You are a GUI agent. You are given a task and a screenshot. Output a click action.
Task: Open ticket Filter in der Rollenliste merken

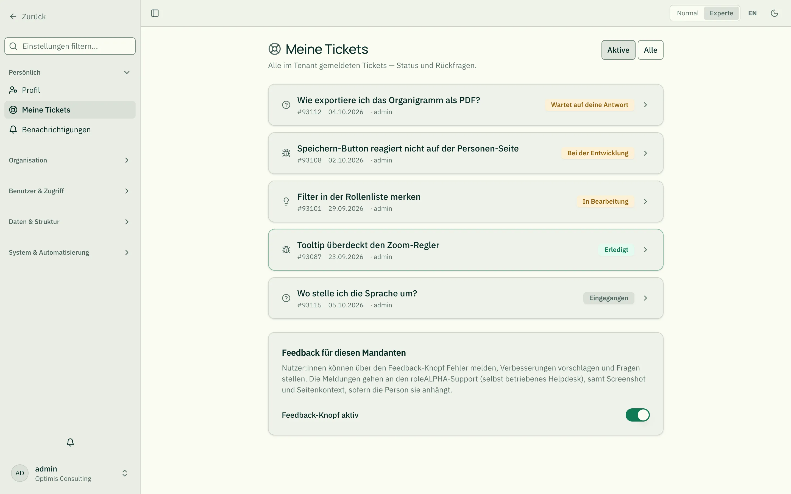point(466,202)
